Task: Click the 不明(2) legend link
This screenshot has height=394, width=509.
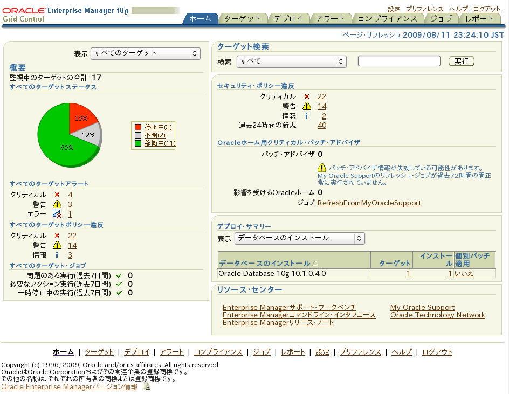Action: (x=155, y=135)
